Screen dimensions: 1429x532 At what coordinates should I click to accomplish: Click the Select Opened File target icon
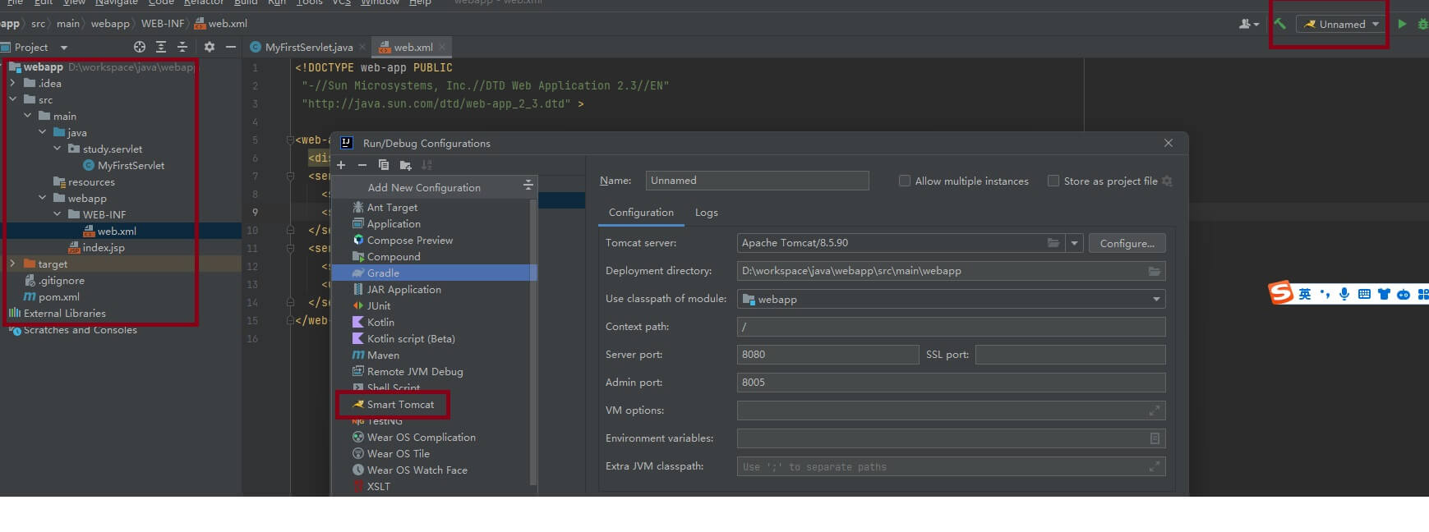point(140,47)
